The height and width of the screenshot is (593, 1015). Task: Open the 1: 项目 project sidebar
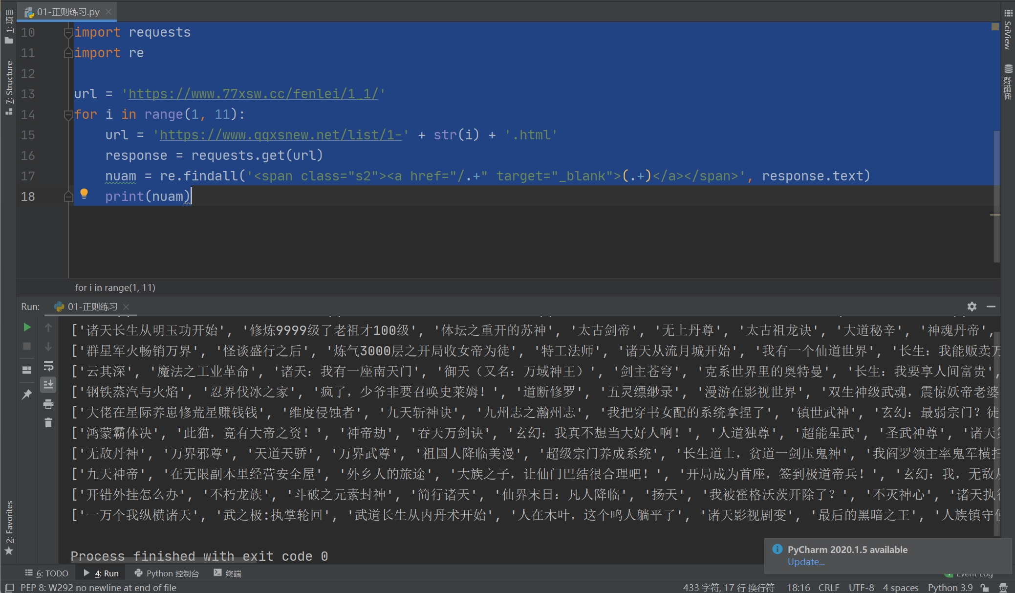[9, 27]
